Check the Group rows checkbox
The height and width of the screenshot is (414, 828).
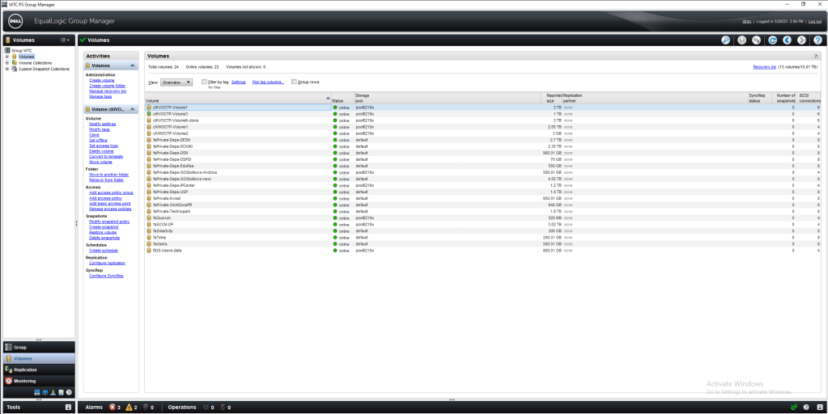(295, 82)
